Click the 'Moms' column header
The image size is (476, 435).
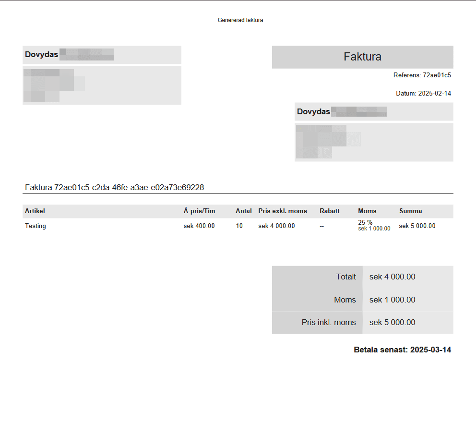pos(367,211)
